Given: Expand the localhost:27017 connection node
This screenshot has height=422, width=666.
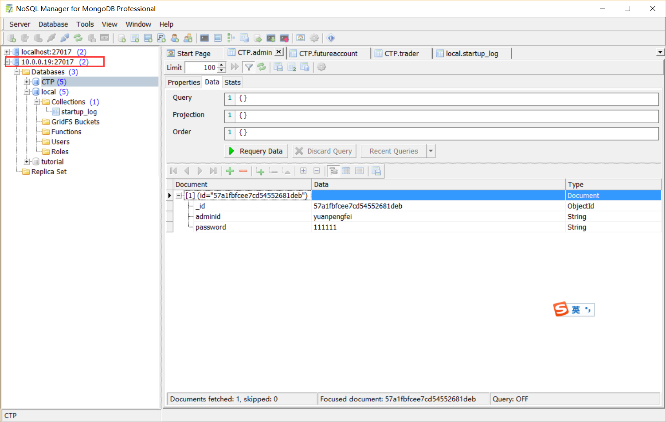Looking at the screenshot, I should [8, 52].
